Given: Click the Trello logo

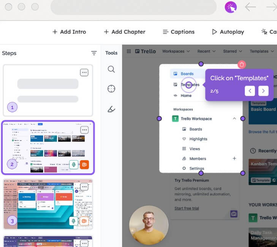Looking at the screenshot, I should (x=146, y=51).
